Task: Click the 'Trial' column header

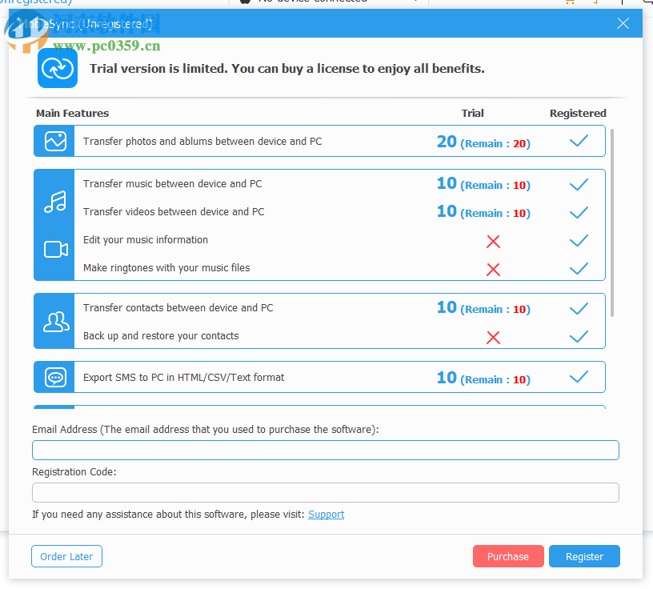Action: pyautogui.click(x=473, y=114)
